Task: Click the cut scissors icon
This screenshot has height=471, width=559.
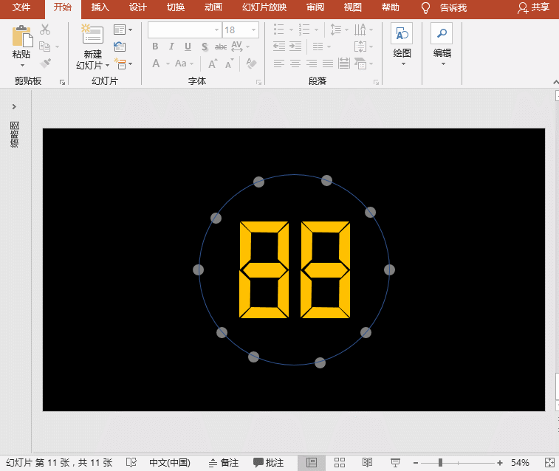Action: pyautogui.click(x=45, y=30)
